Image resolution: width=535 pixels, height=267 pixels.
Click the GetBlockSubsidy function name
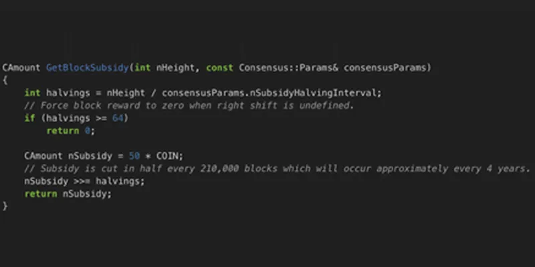pos(88,67)
